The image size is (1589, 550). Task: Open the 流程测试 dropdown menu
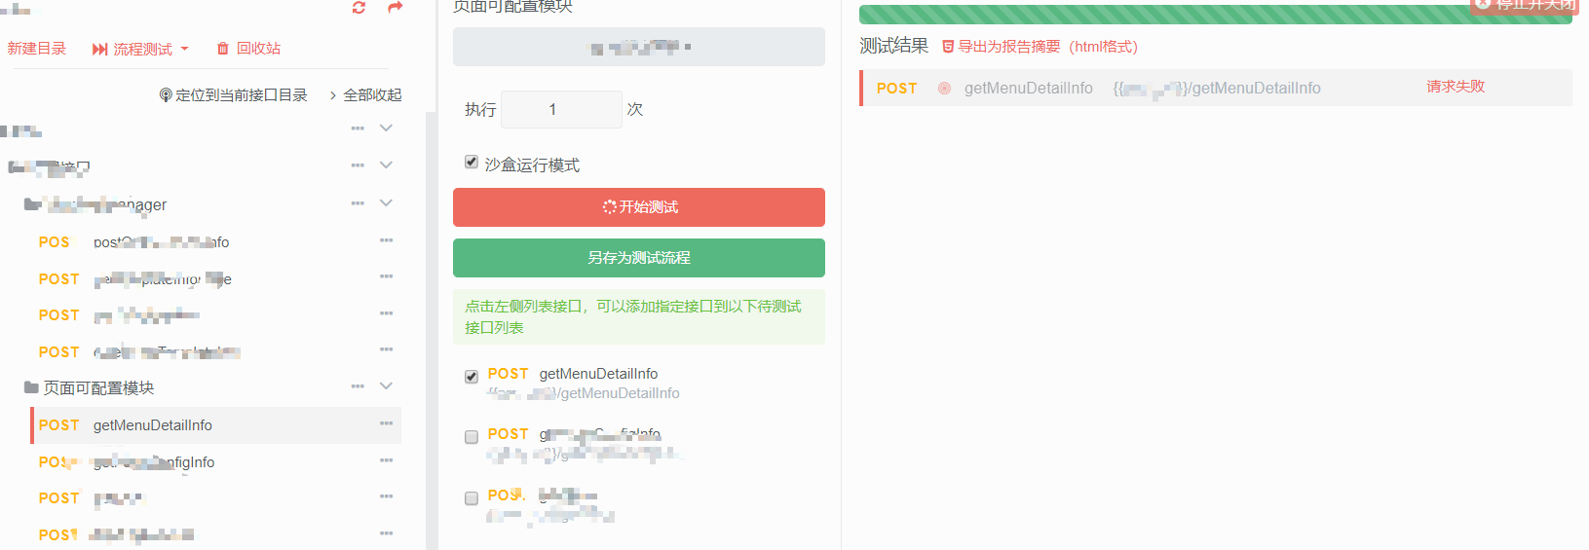coord(140,49)
